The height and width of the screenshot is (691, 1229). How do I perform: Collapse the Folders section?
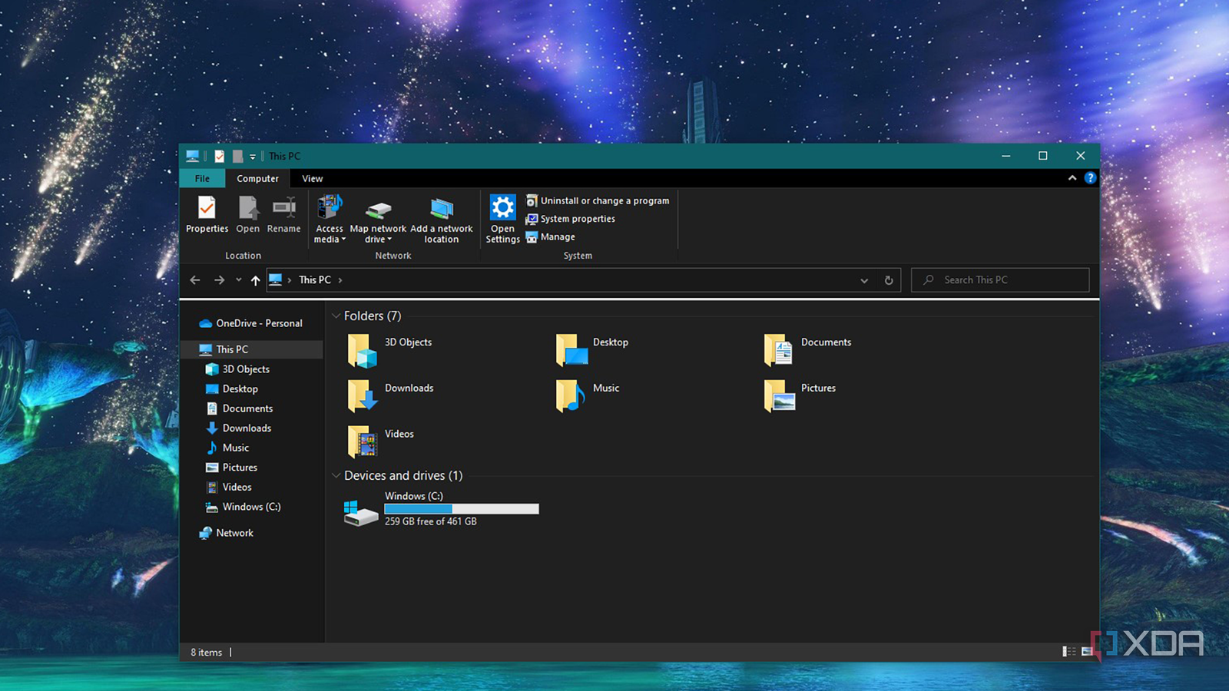tap(336, 315)
